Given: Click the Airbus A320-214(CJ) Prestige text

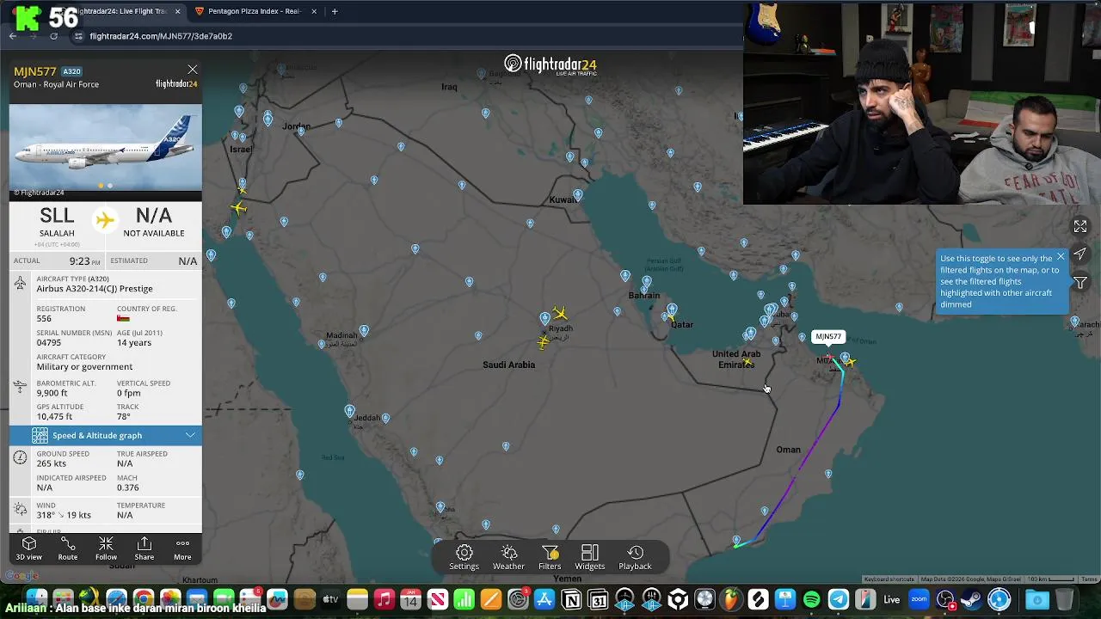Looking at the screenshot, I should 95,289.
